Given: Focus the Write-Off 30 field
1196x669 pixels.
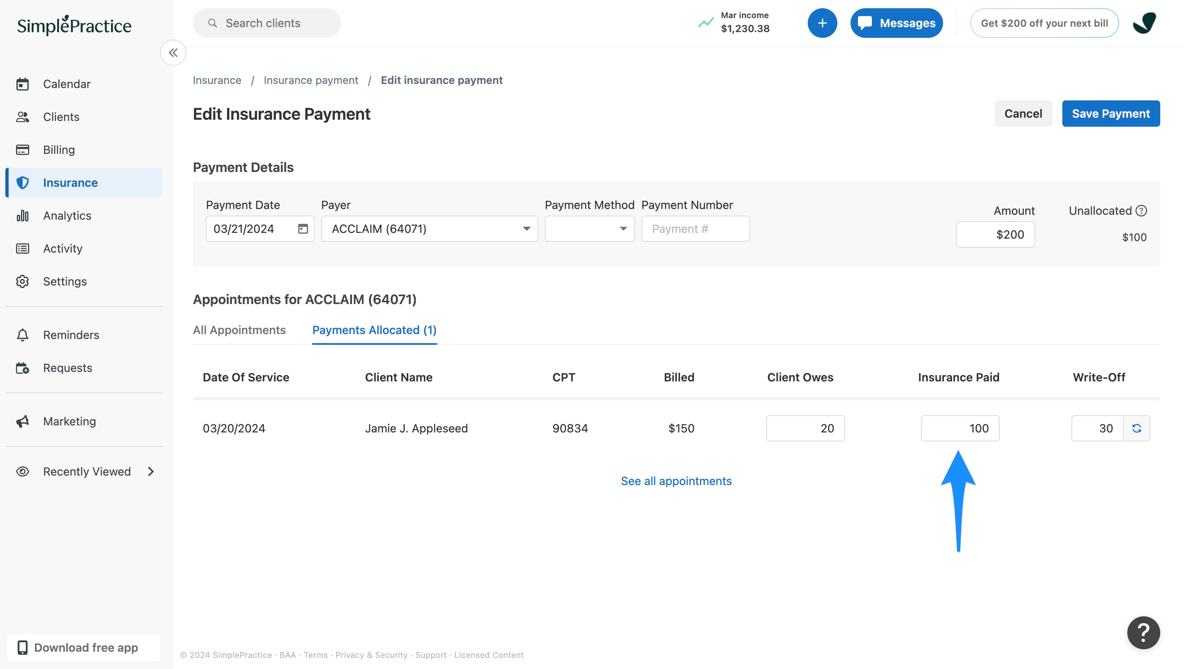Looking at the screenshot, I should point(1097,428).
